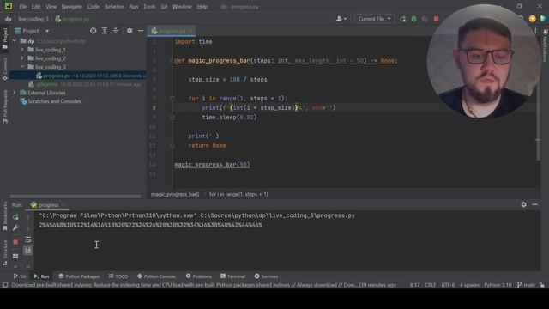The width and height of the screenshot is (549, 309).
Task: Open Pull Requests tool window from left stripe
Action: [4, 106]
